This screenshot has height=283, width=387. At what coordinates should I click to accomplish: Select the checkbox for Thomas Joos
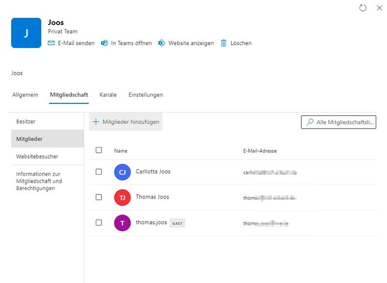point(99,197)
